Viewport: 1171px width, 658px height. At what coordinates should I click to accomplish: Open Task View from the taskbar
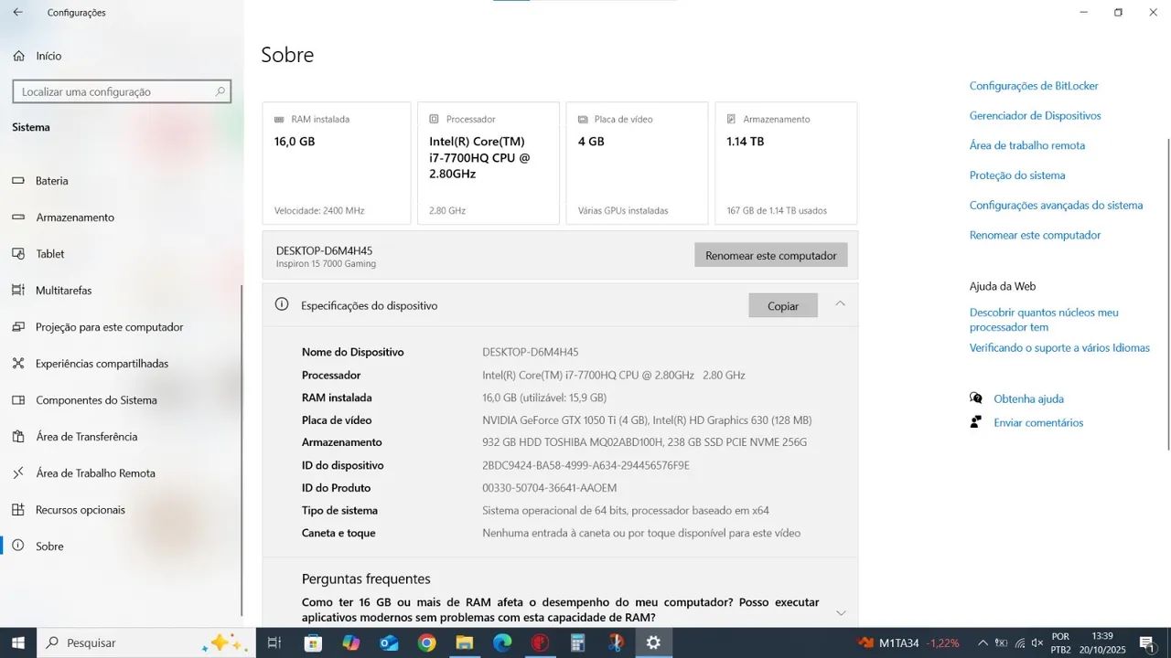click(x=274, y=642)
